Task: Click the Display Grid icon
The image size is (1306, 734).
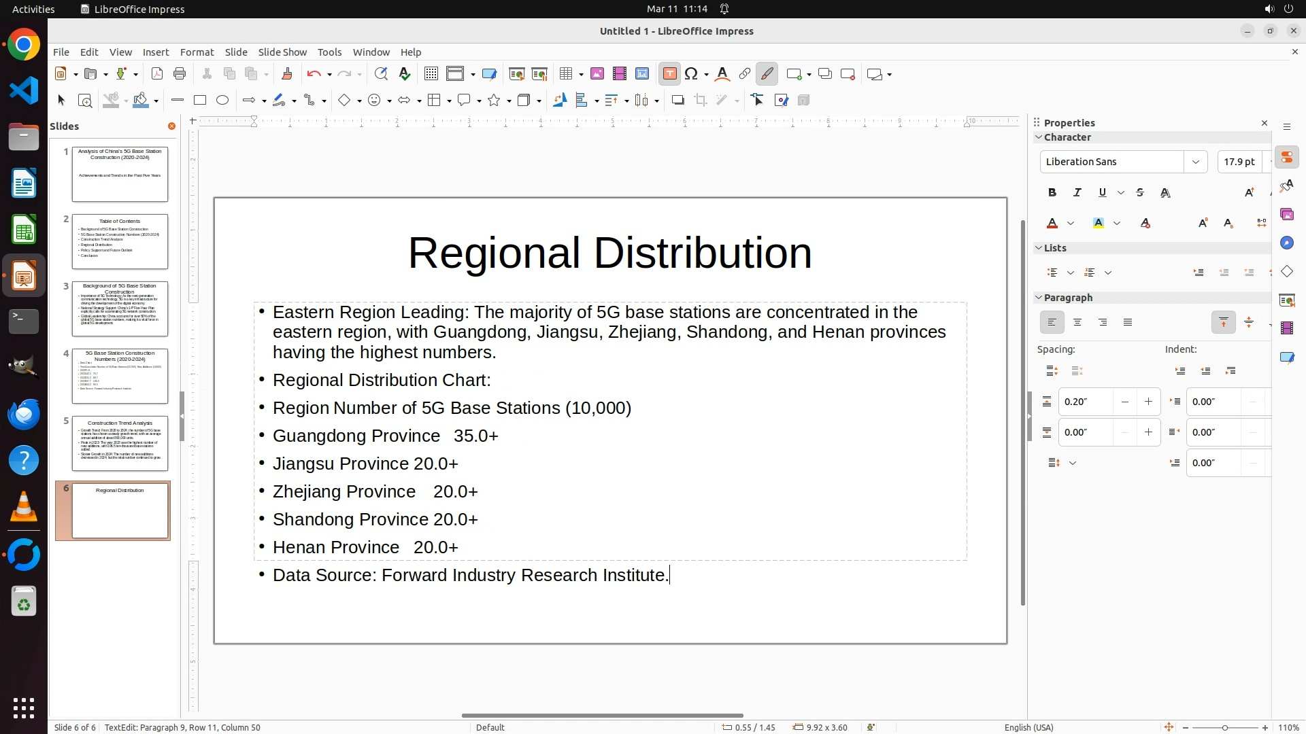Action: [431, 74]
